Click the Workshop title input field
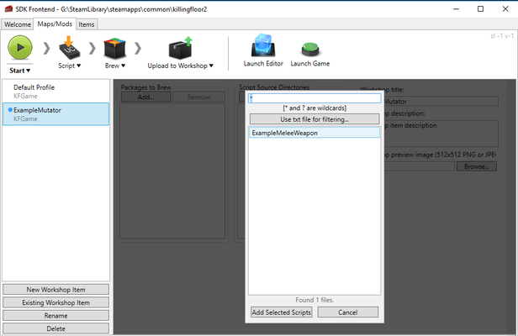 click(x=441, y=101)
